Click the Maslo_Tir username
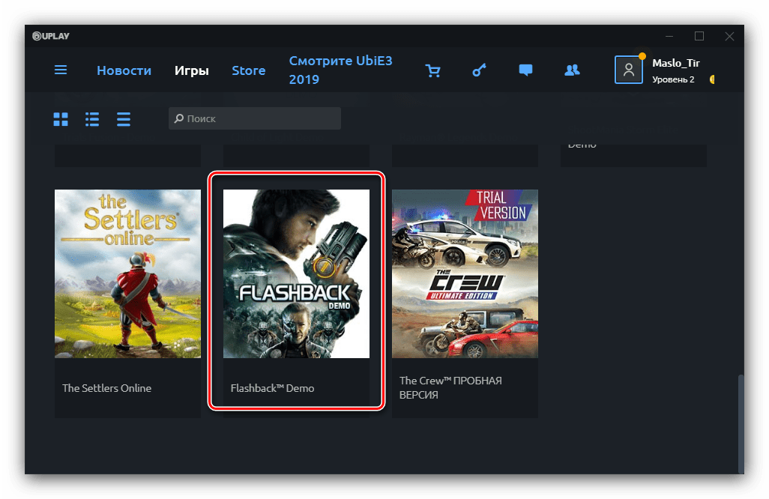This screenshot has width=769, height=499. click(x=675, y=64)
